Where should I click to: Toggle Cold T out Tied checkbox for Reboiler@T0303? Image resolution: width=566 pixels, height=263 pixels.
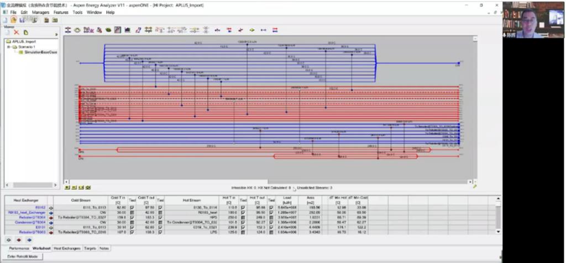coord(161,232)
